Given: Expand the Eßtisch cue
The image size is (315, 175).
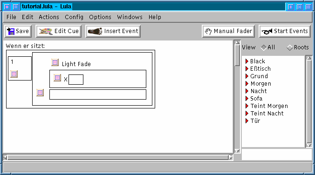Looking at the screenshot, I should pyautogui.click(x=247, y=68).
